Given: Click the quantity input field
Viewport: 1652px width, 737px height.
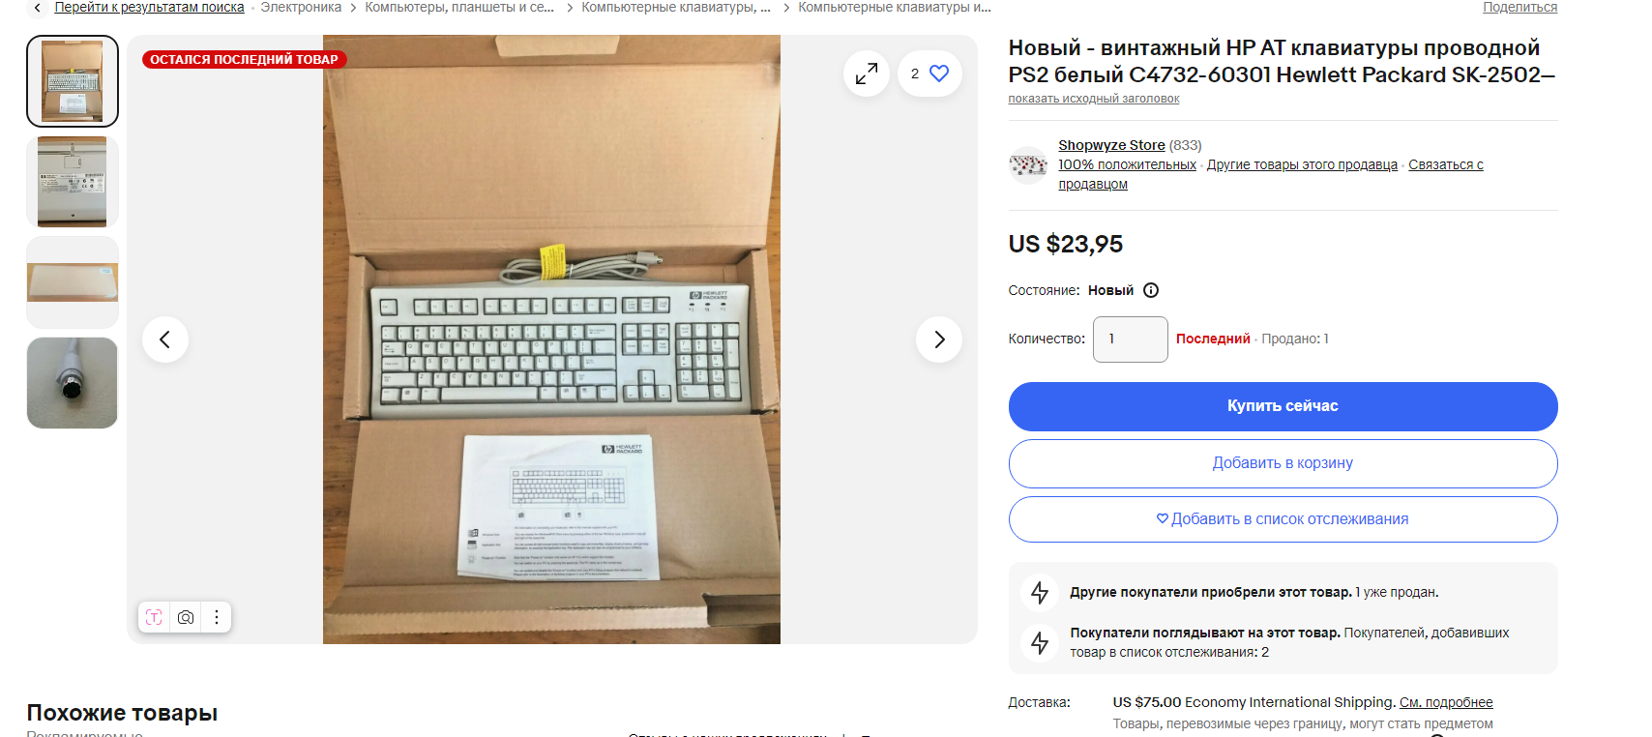Looking at the screenshot, I should [1131, 339].
